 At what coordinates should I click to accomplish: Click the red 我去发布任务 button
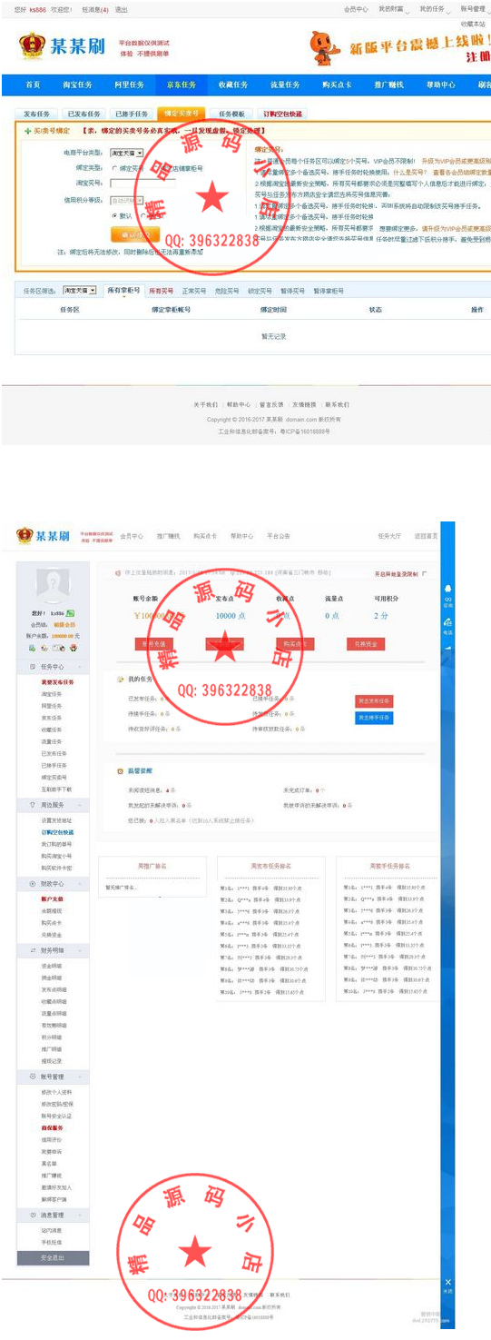point(373,701)
